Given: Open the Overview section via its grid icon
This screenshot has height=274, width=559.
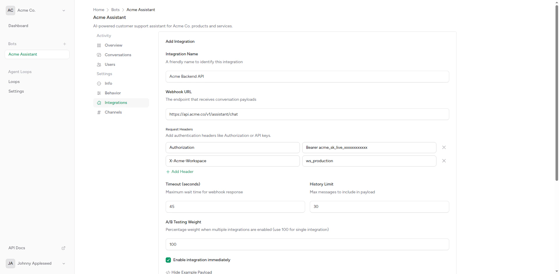Looking at the screenshot, I should (99, 45).
